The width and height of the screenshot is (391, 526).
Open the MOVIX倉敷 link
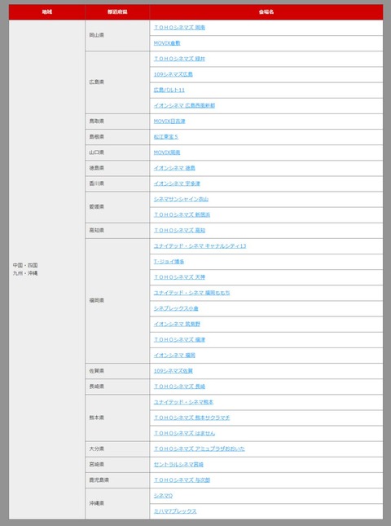coord(167,43)
